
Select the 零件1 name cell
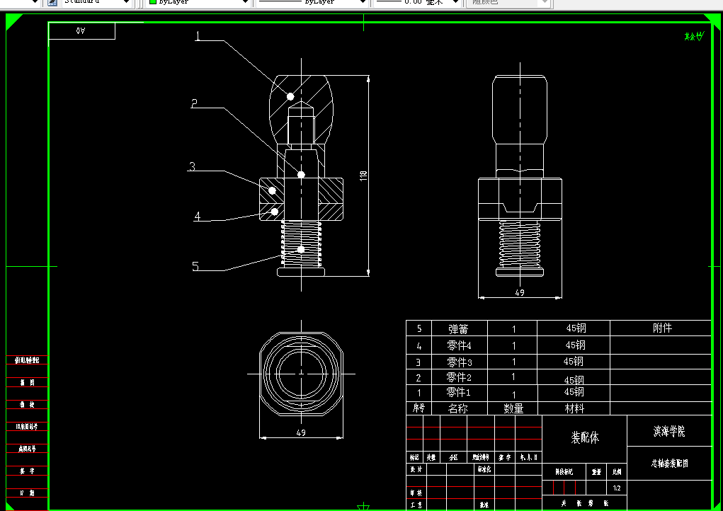tap(459, 393)
